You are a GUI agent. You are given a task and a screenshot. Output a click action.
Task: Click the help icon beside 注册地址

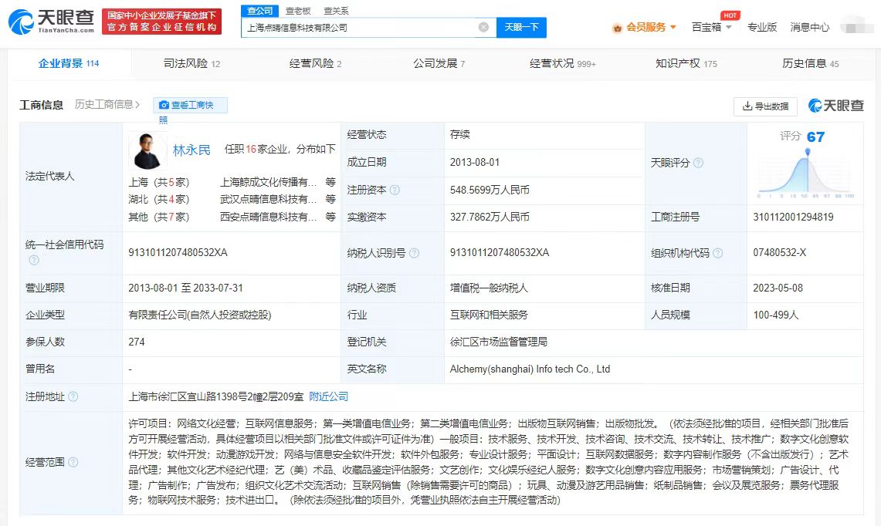(x=73, y=396)
